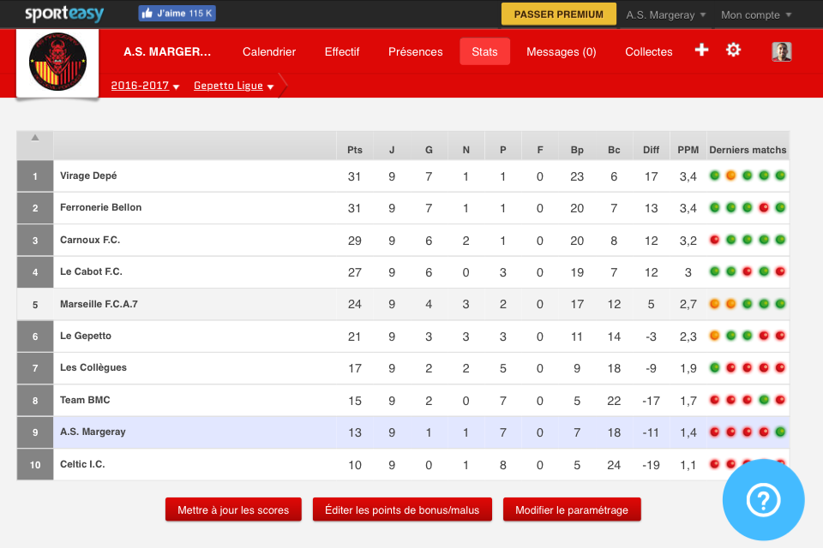Image resolution: width=823 pixels, height=548 pixels.
Task: Open the Messages (0) tab
Action: click(562, 51)
